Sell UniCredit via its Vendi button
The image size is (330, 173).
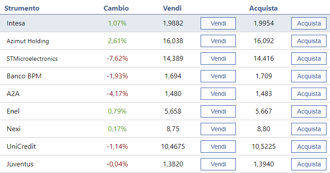(x=218, y=147)
